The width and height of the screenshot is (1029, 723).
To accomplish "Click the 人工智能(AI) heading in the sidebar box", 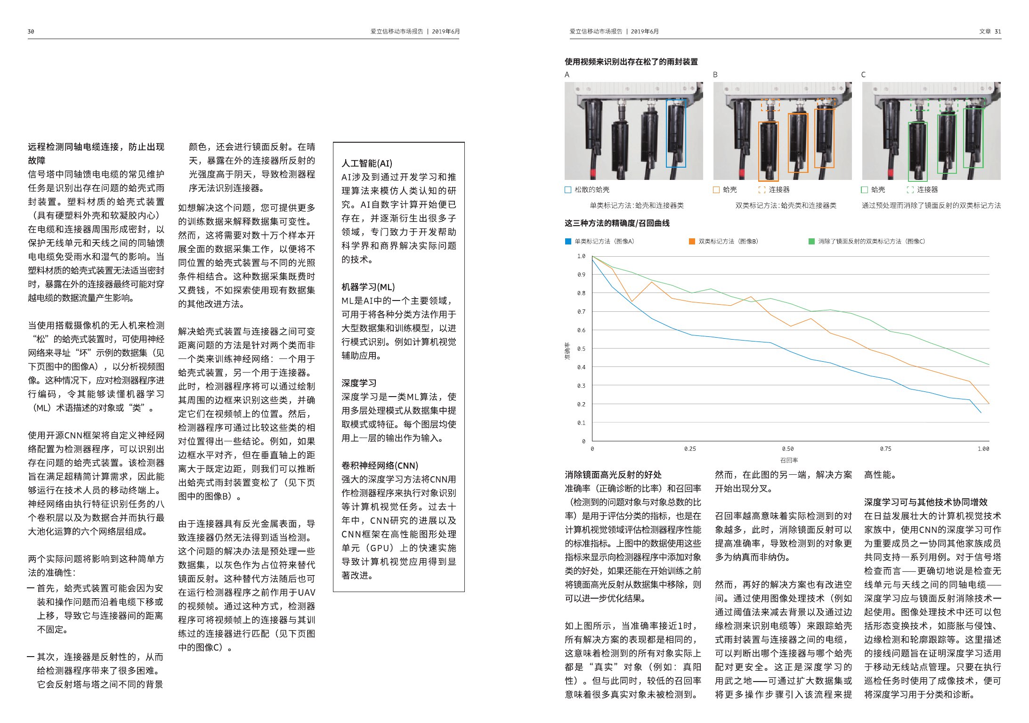I will pos(366,163).
